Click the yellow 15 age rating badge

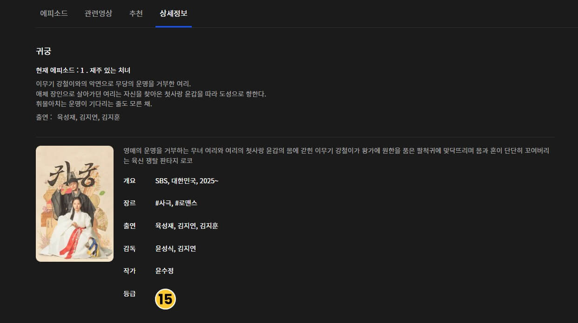(x=166, y=299)
